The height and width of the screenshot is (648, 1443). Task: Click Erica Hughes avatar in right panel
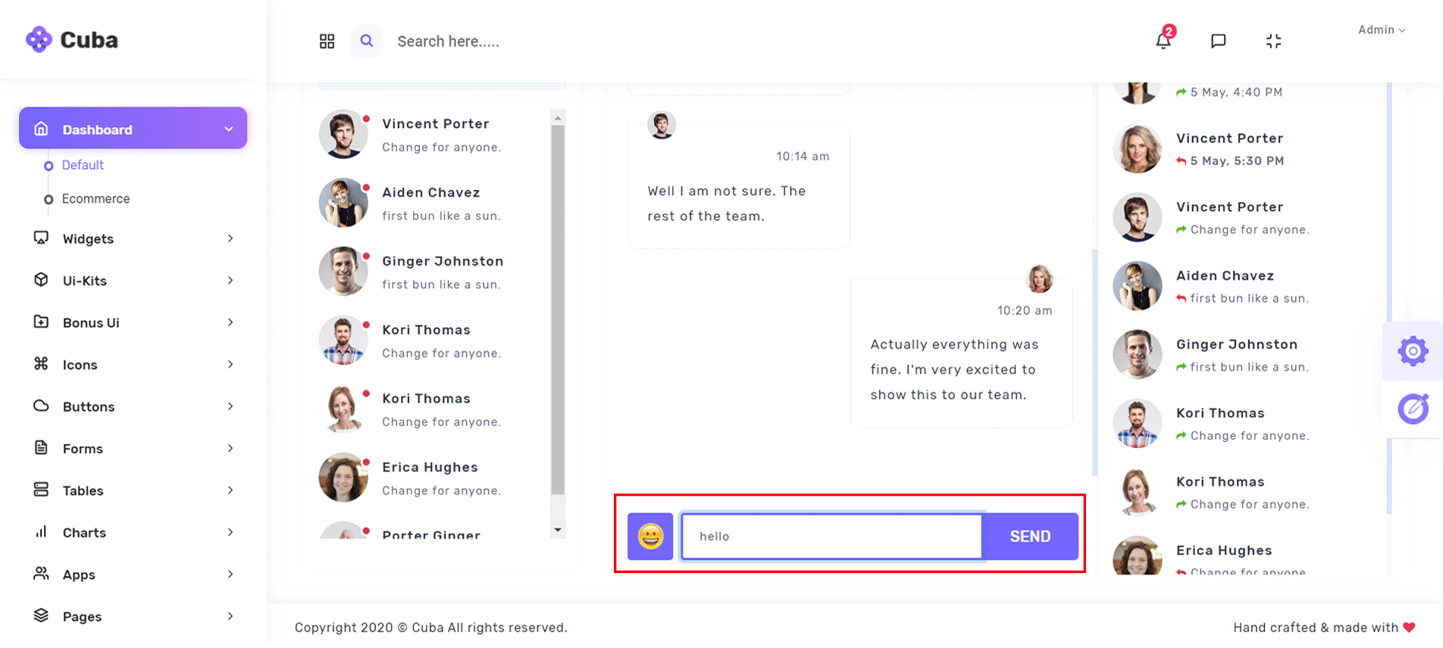1137,556
